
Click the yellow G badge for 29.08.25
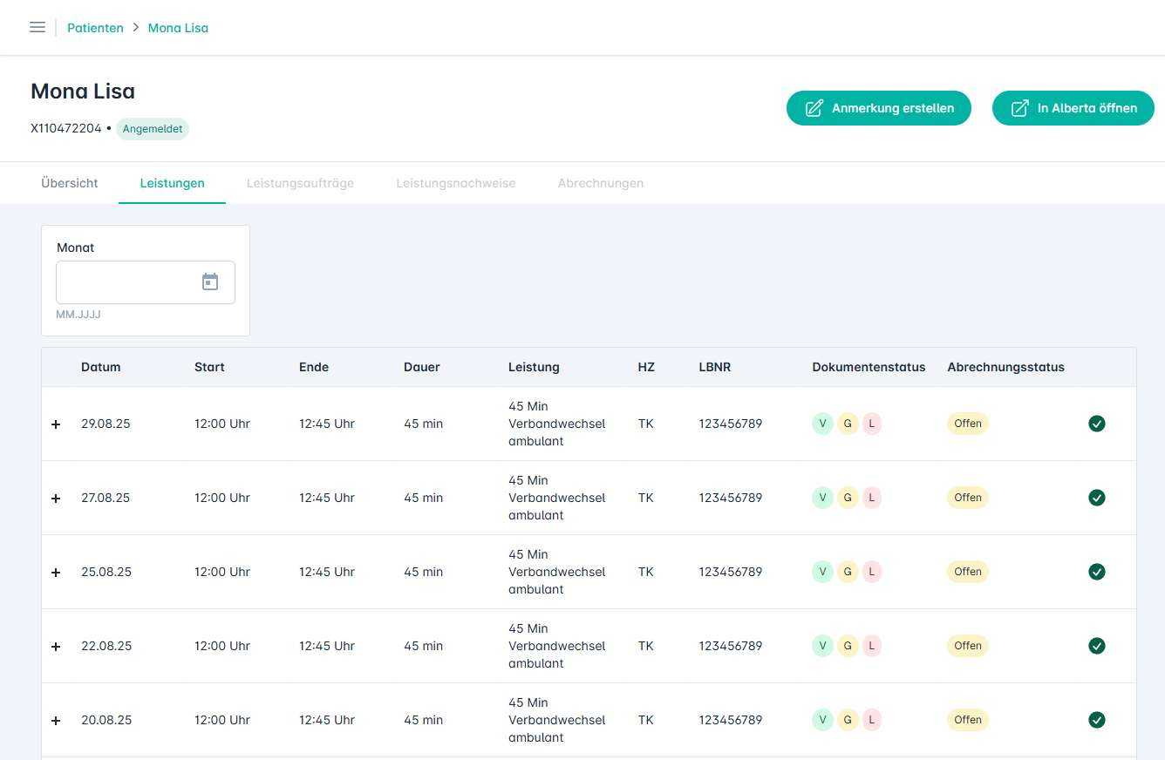click(x=848, y=424)
